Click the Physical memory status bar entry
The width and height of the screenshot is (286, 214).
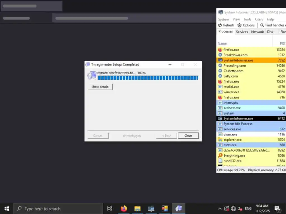coord(267,170)
